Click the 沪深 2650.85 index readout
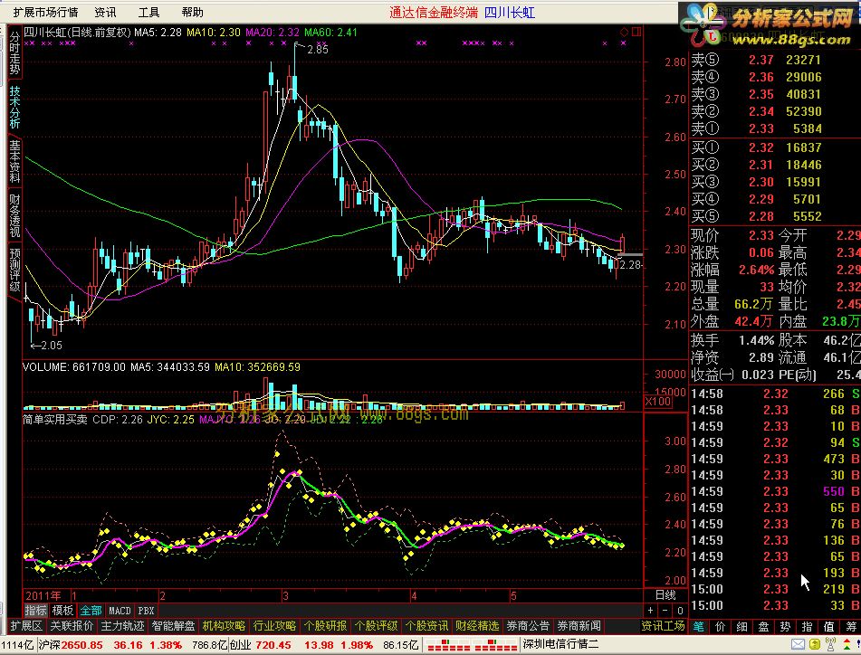861x655 pixels. point(71,644)
